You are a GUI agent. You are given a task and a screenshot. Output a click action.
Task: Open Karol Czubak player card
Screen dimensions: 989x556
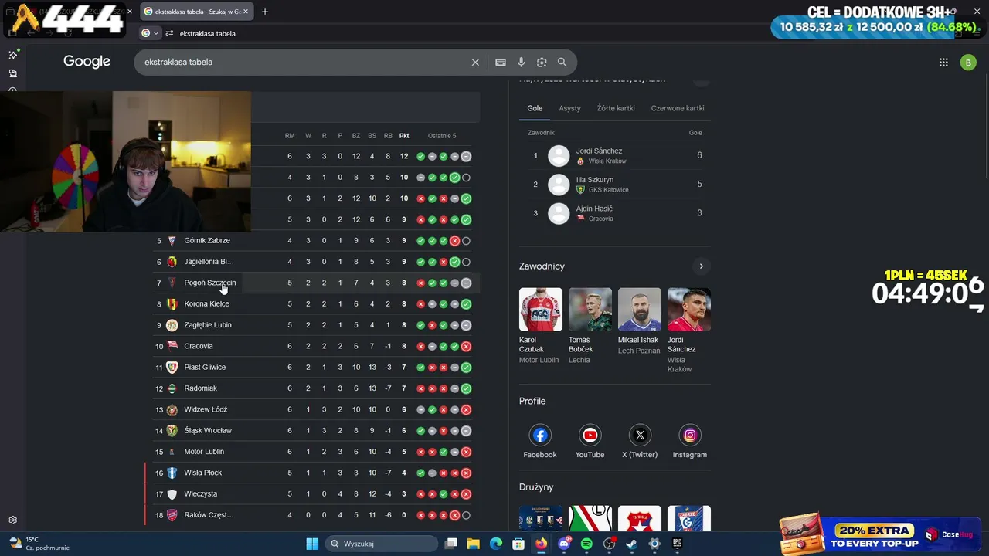(x=541, y=326)
